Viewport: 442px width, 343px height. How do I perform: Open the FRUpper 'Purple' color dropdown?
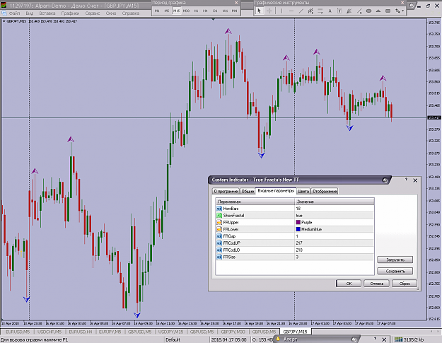[335, 222]
